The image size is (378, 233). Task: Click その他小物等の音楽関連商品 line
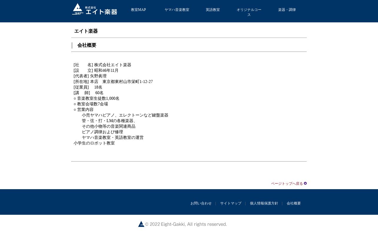(x=109, y=127)
